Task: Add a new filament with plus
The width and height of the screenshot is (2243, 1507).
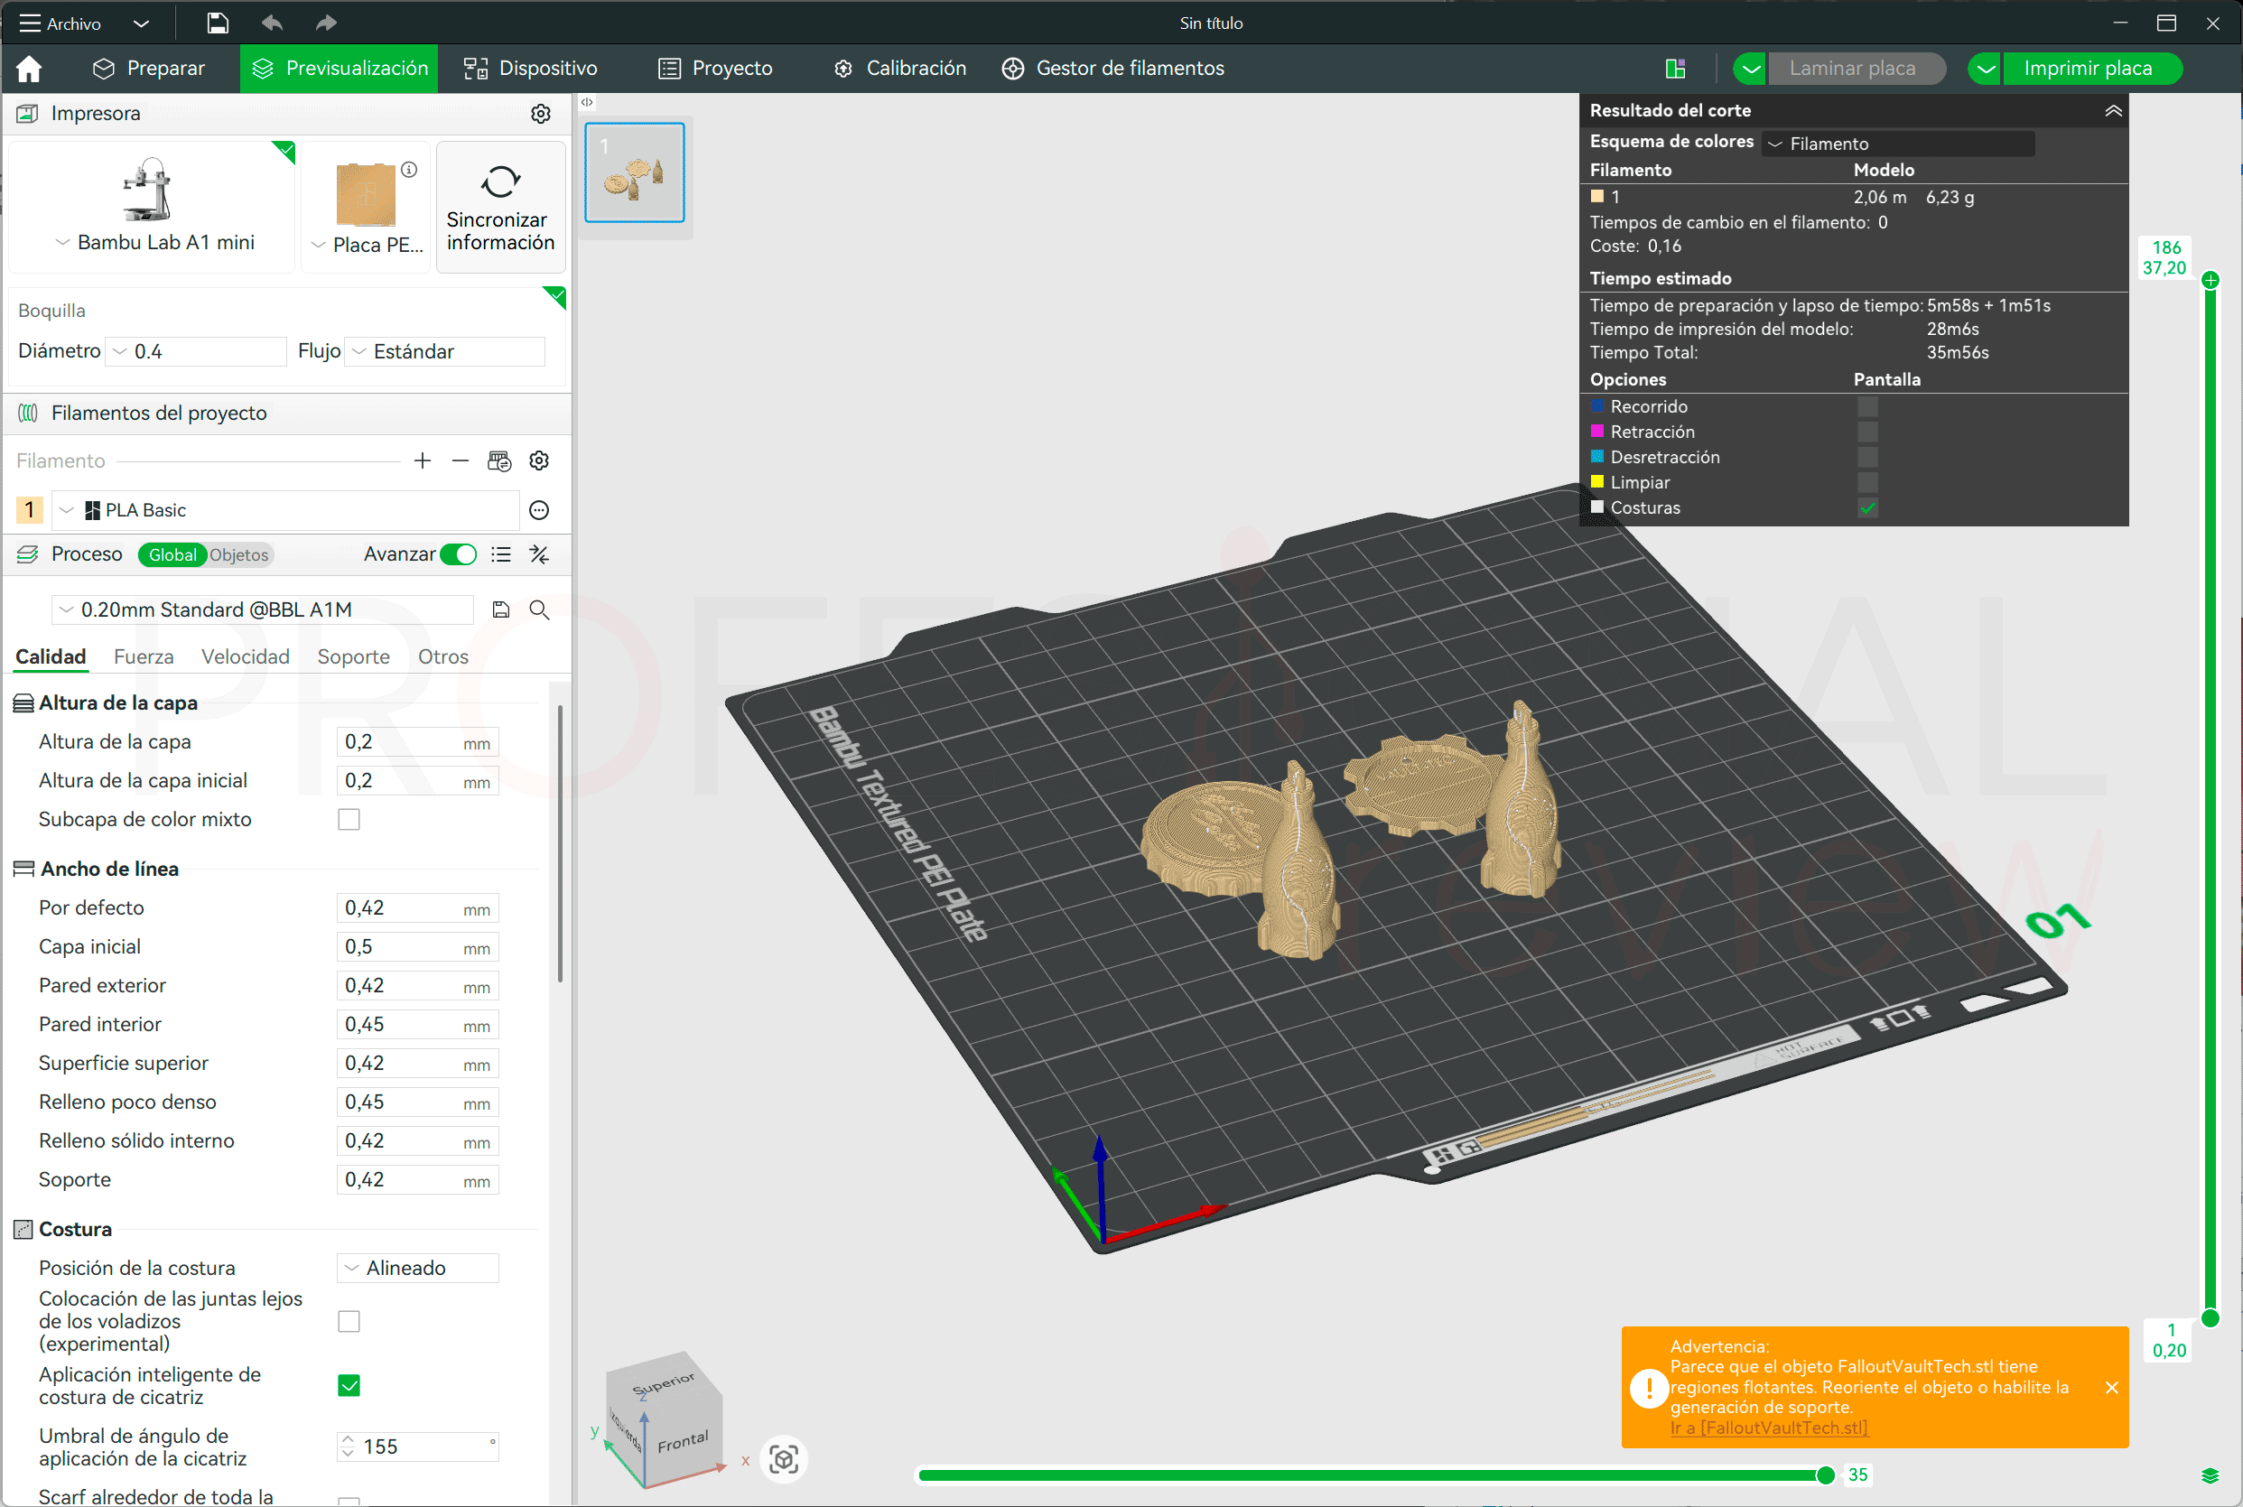Action: pos(423,461)
